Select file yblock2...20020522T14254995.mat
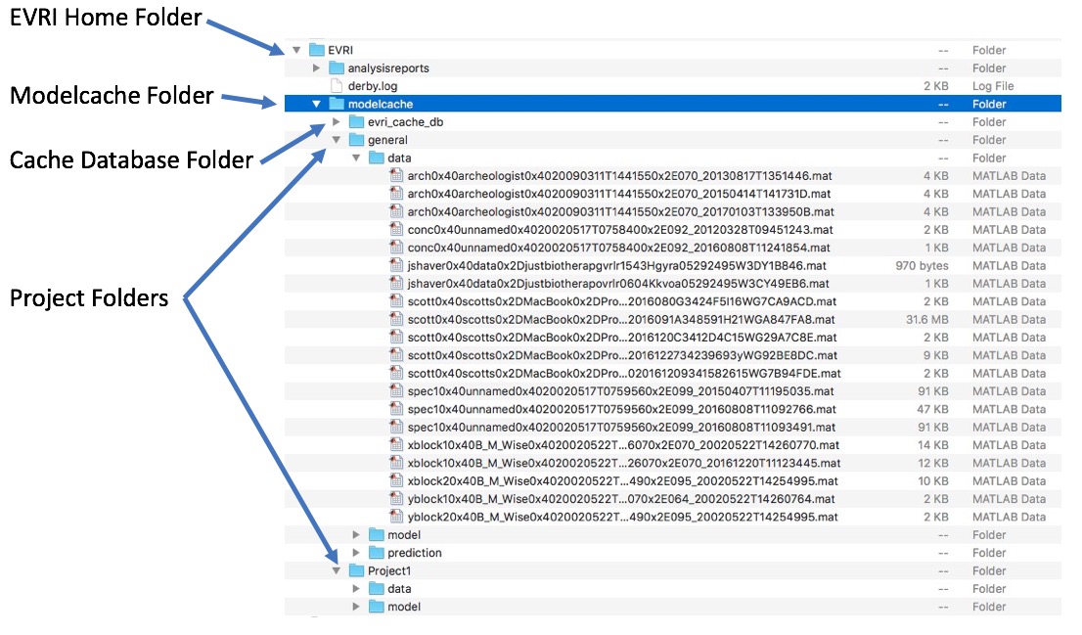 pyautogui.click(x=622, y=517)
